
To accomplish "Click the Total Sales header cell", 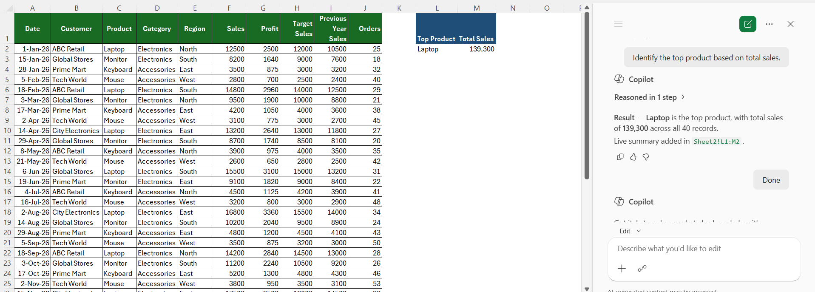I will tap(477, 28).
